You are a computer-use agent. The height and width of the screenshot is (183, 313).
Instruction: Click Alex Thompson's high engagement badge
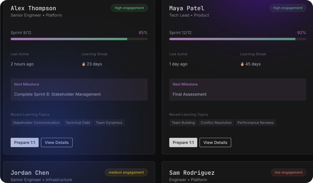(x=129, y=8)
